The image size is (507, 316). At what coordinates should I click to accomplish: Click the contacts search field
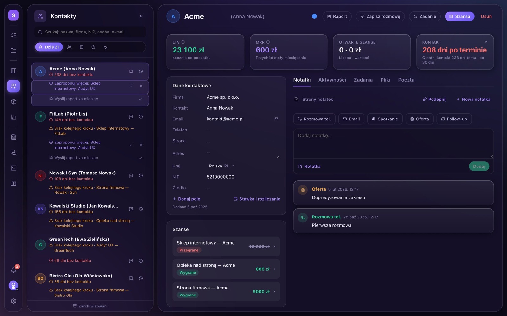tap(90, 32)
